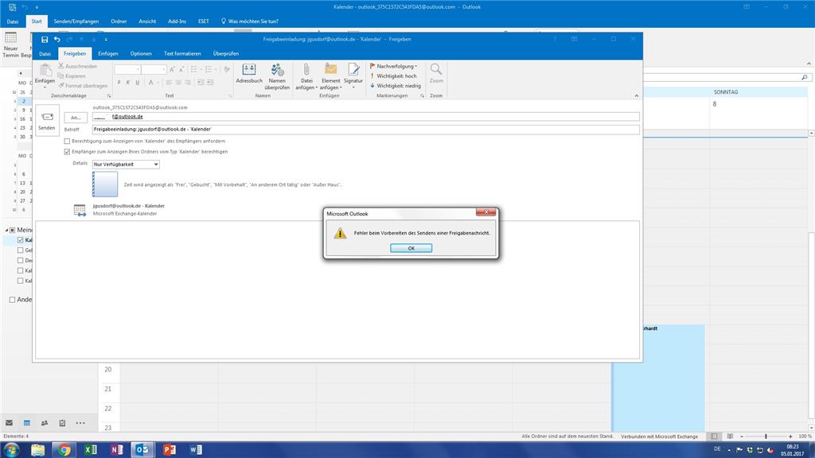Toggle bold formatting in Text group
Image resolution: width=815 pixels, height=458 pixels.
pyautogui.click(x=119, y=83)
